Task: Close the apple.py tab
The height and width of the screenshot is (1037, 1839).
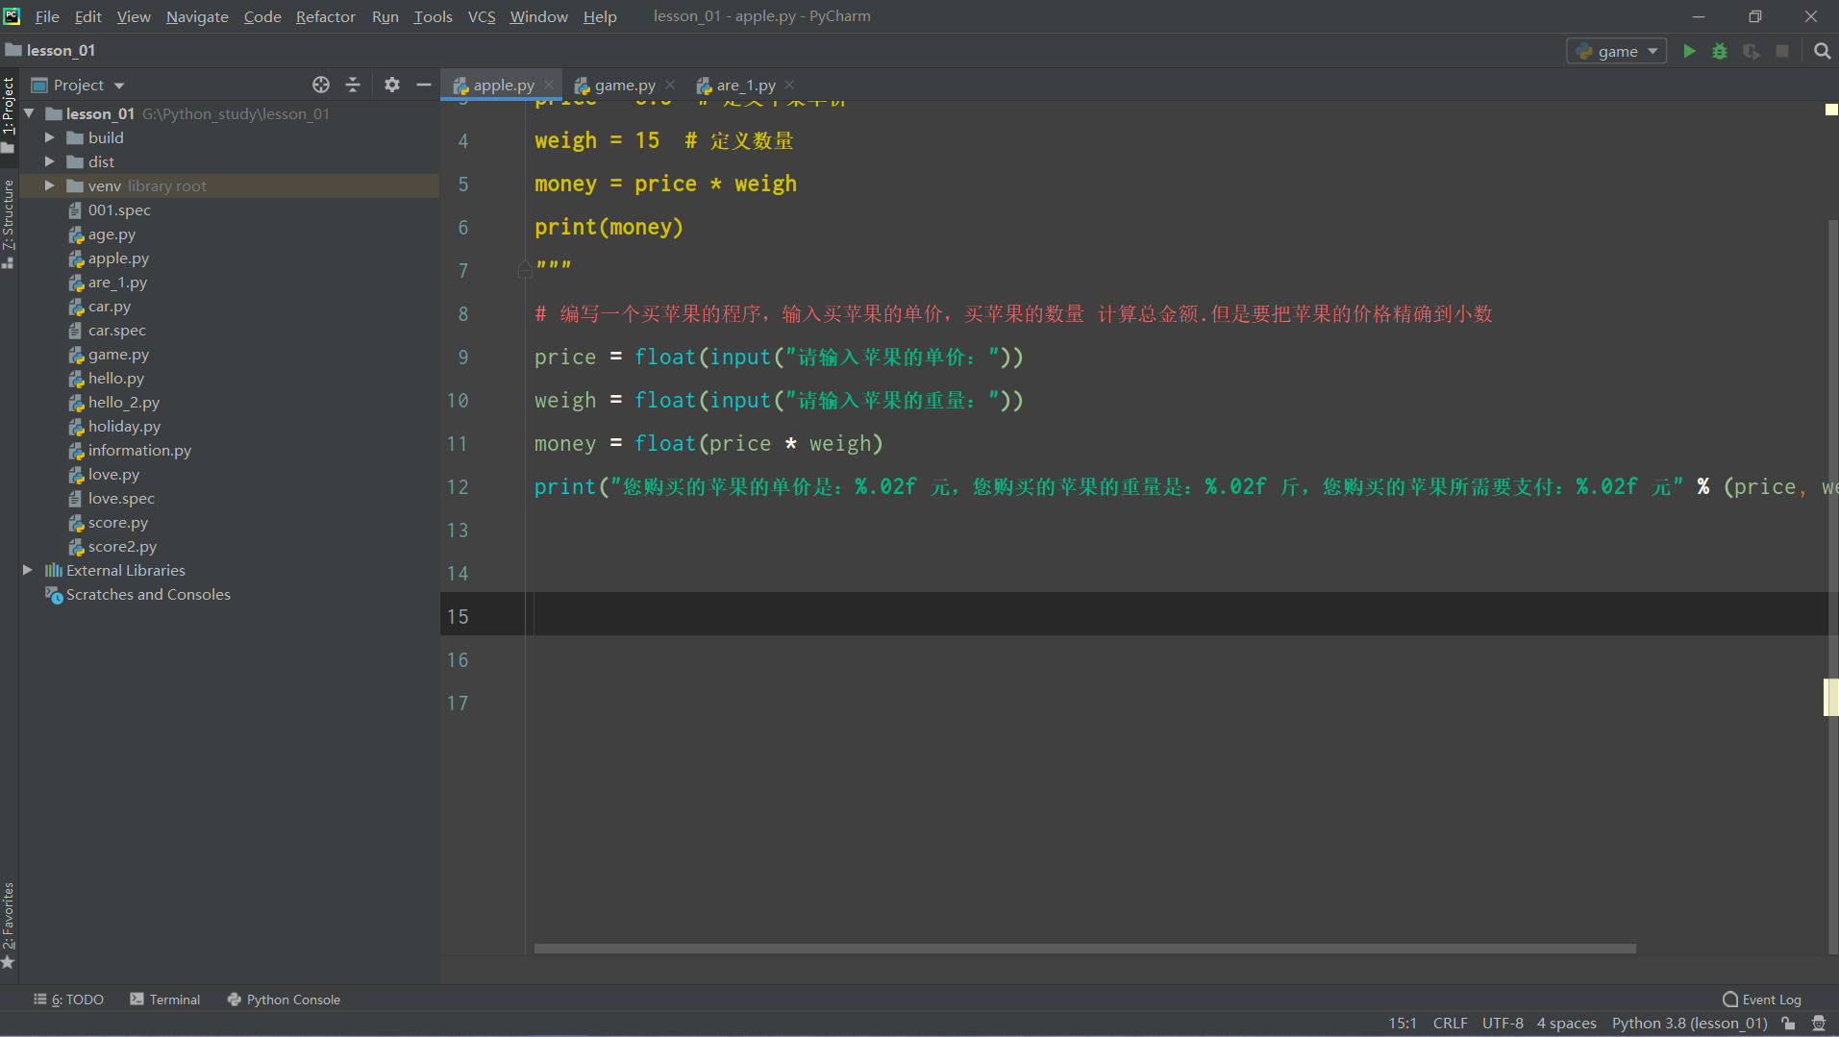Action: click(x=549, y=85)
